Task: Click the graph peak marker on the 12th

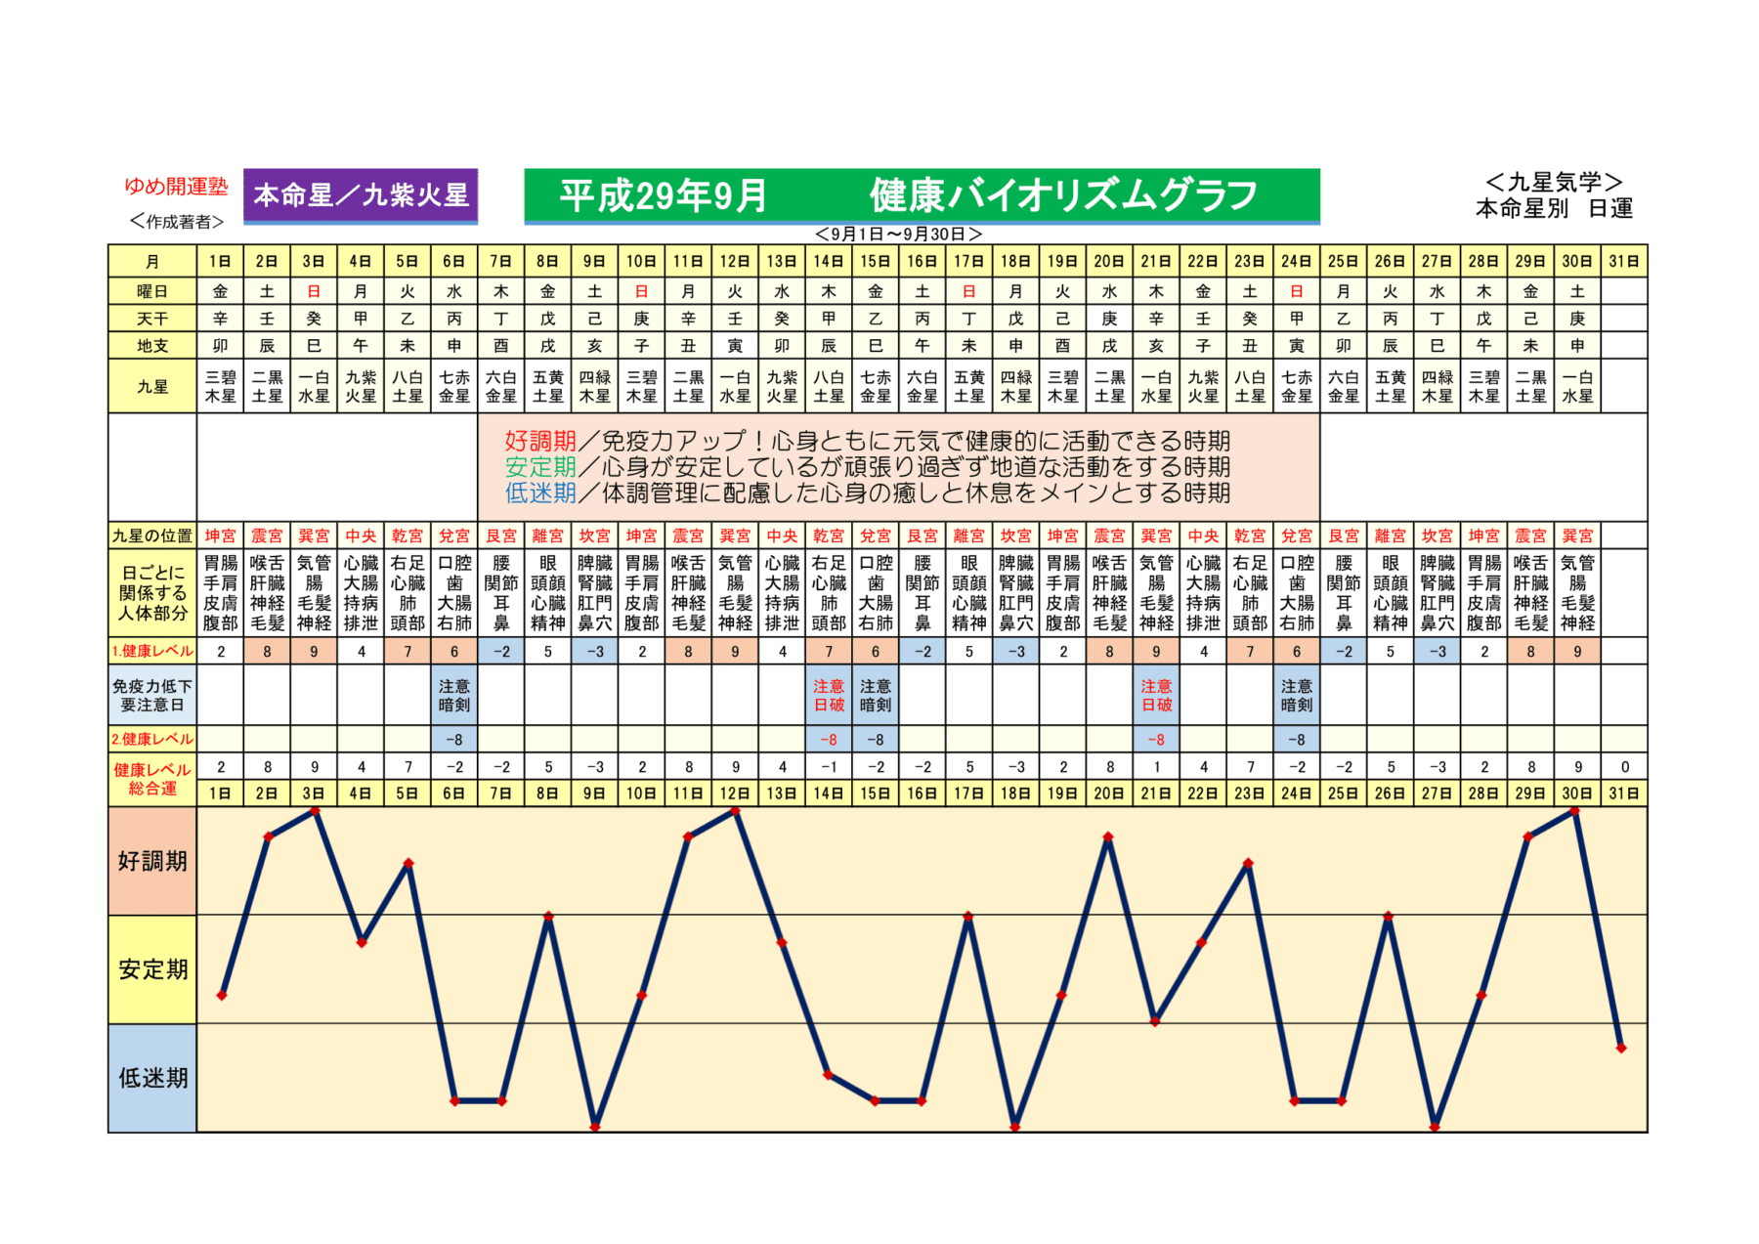Action: click(736, 811)
